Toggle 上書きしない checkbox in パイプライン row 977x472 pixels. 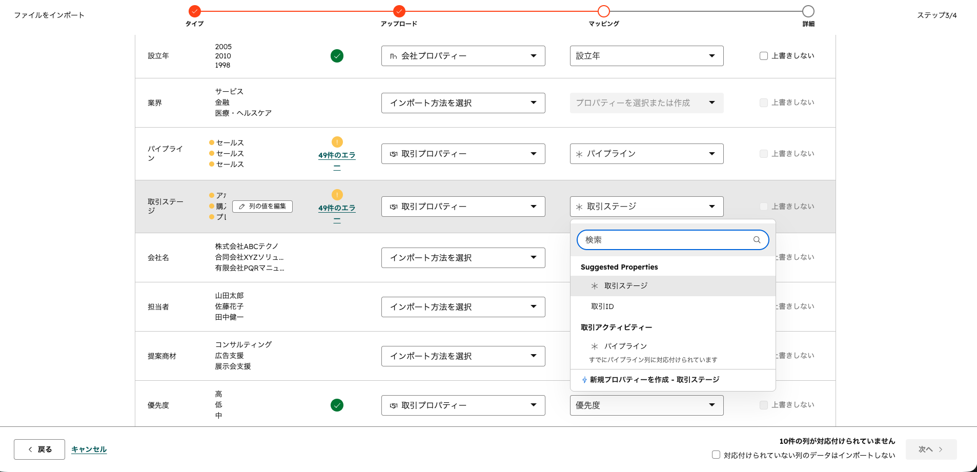(764, 154)
